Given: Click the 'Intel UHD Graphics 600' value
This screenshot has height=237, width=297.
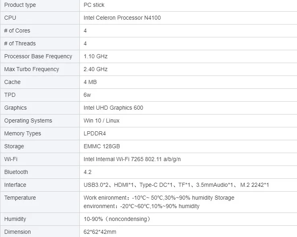Looking at the screenshot, I should 113,108.
